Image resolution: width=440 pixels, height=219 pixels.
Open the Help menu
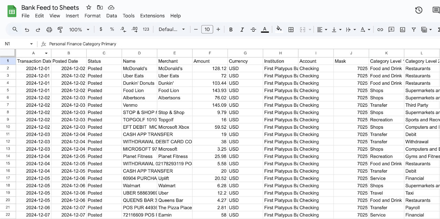[x=175, y=16]
